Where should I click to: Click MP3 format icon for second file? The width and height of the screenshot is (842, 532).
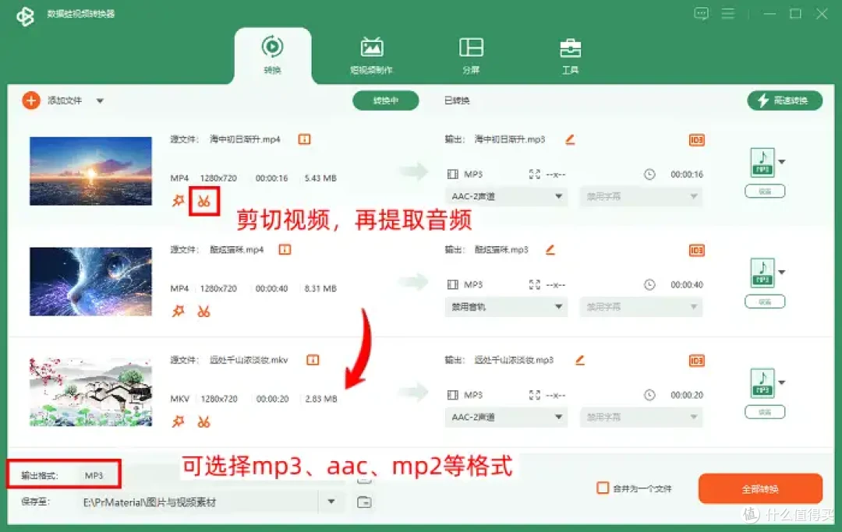(x=762, y=273)
